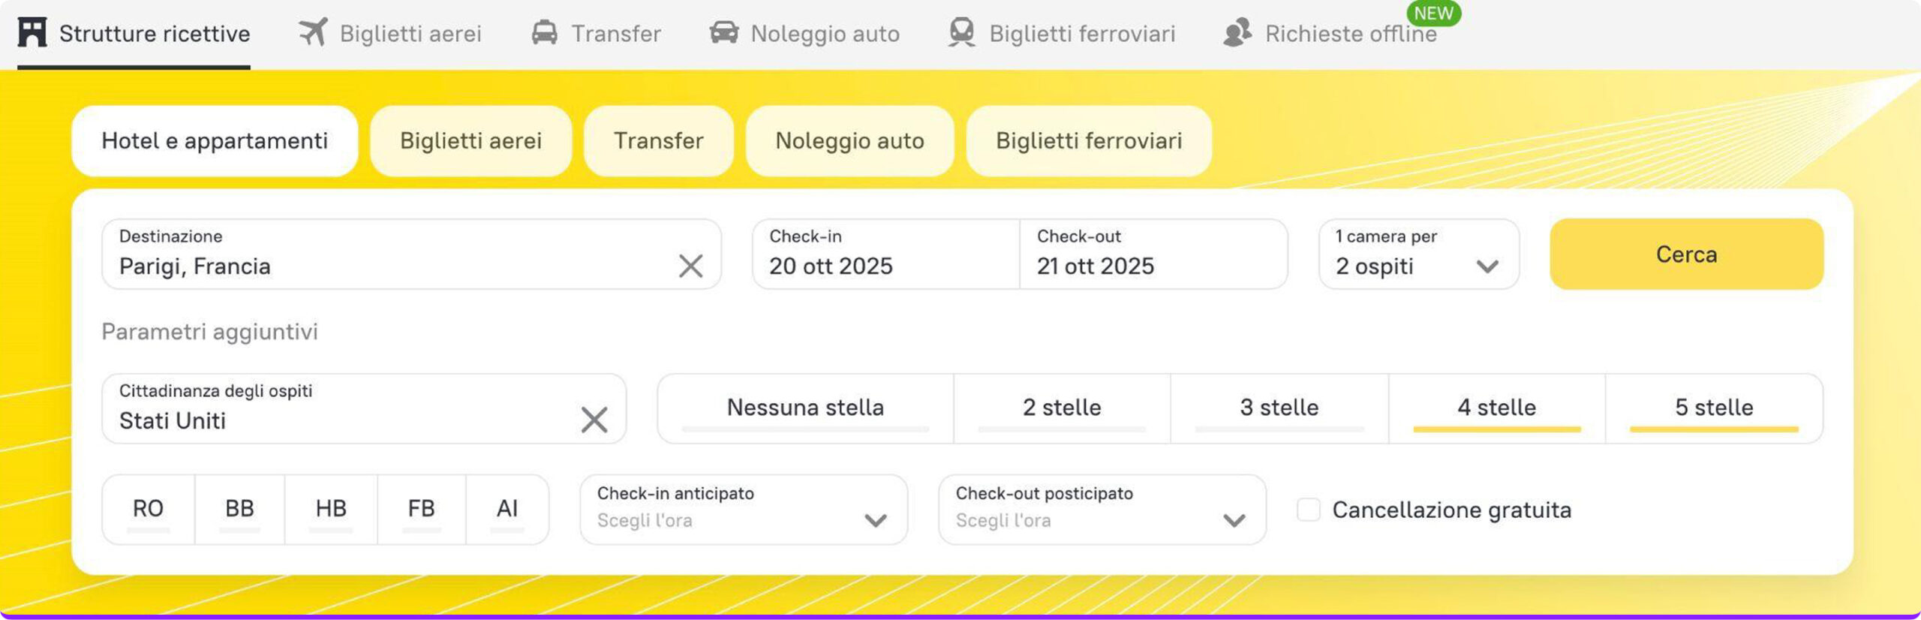This screenshot has height=620, width=1921.
Task: Toggle the BB meal plan option
Action: click(x=239, y=509)
